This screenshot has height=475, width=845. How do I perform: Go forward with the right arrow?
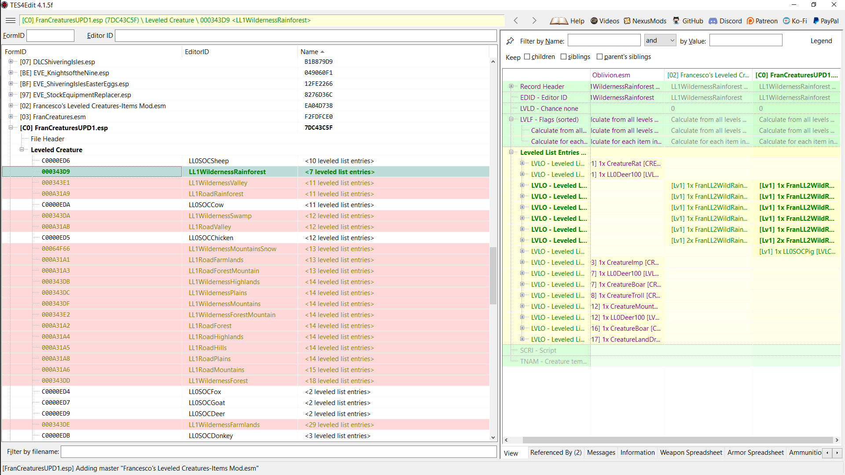pos(534,21)
